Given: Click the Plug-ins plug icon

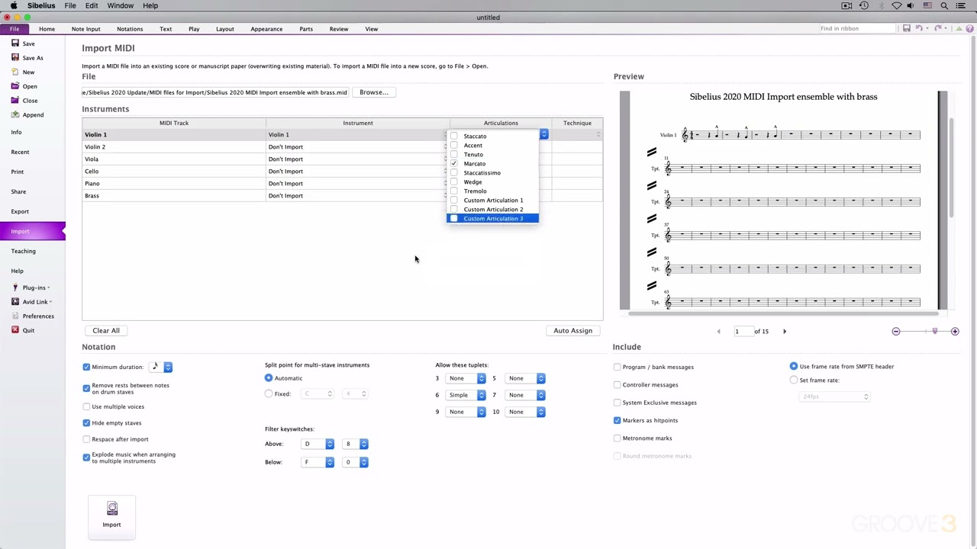Looking at the screenshot, I should click(x=15, y=287).
